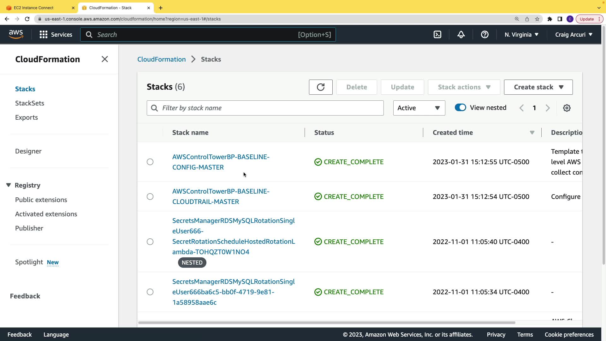Select the AWSControlTowerBP-BASELINE-CLOUDTRAIL-MASTER stack radio button
The width and height of the screenshot is (606, 341).
pos(150,197)
